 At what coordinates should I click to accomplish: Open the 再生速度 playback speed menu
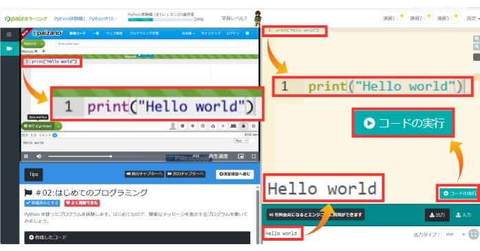pos(218,156)
